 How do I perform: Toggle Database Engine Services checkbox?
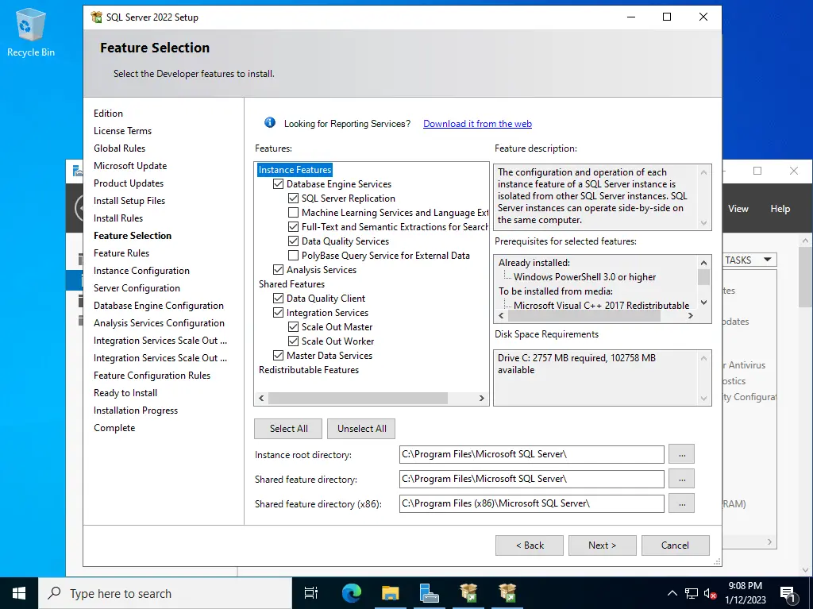(279, 183)
